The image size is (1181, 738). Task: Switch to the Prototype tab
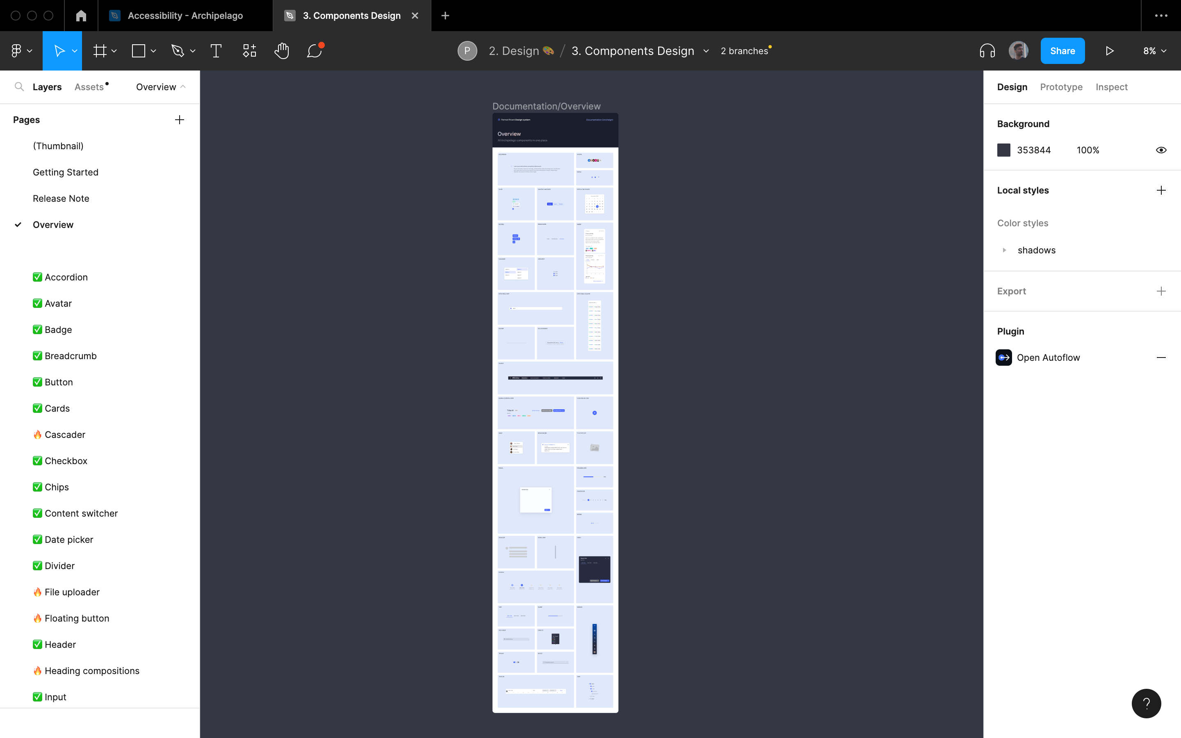coord(1061,87)
